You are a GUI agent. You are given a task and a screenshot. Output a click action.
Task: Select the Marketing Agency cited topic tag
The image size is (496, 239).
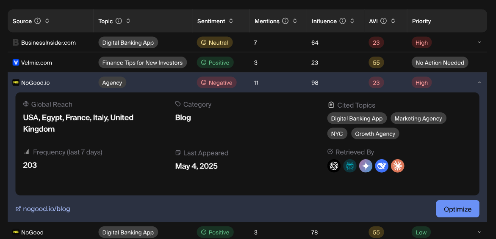click(x=418, y=119)
